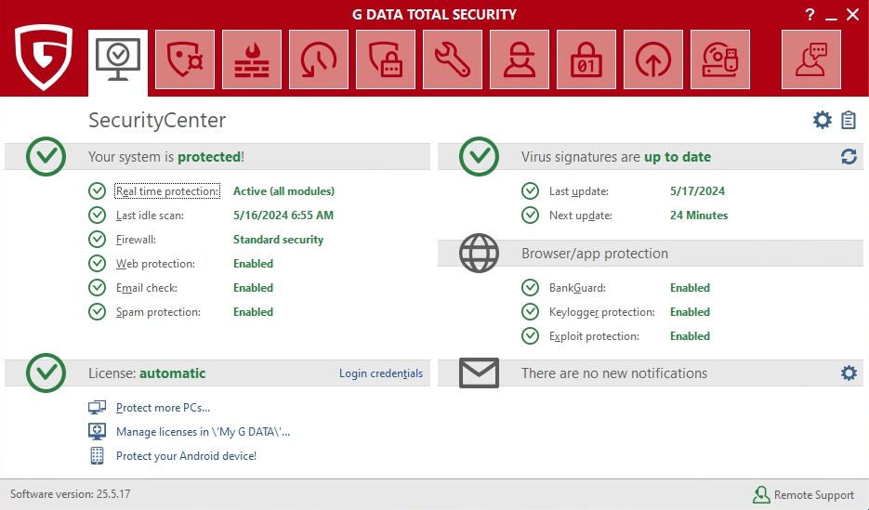Viewport: 869px width, 510px height.
Task: Click the Remote Support person icon
Action: pos(761,494)
